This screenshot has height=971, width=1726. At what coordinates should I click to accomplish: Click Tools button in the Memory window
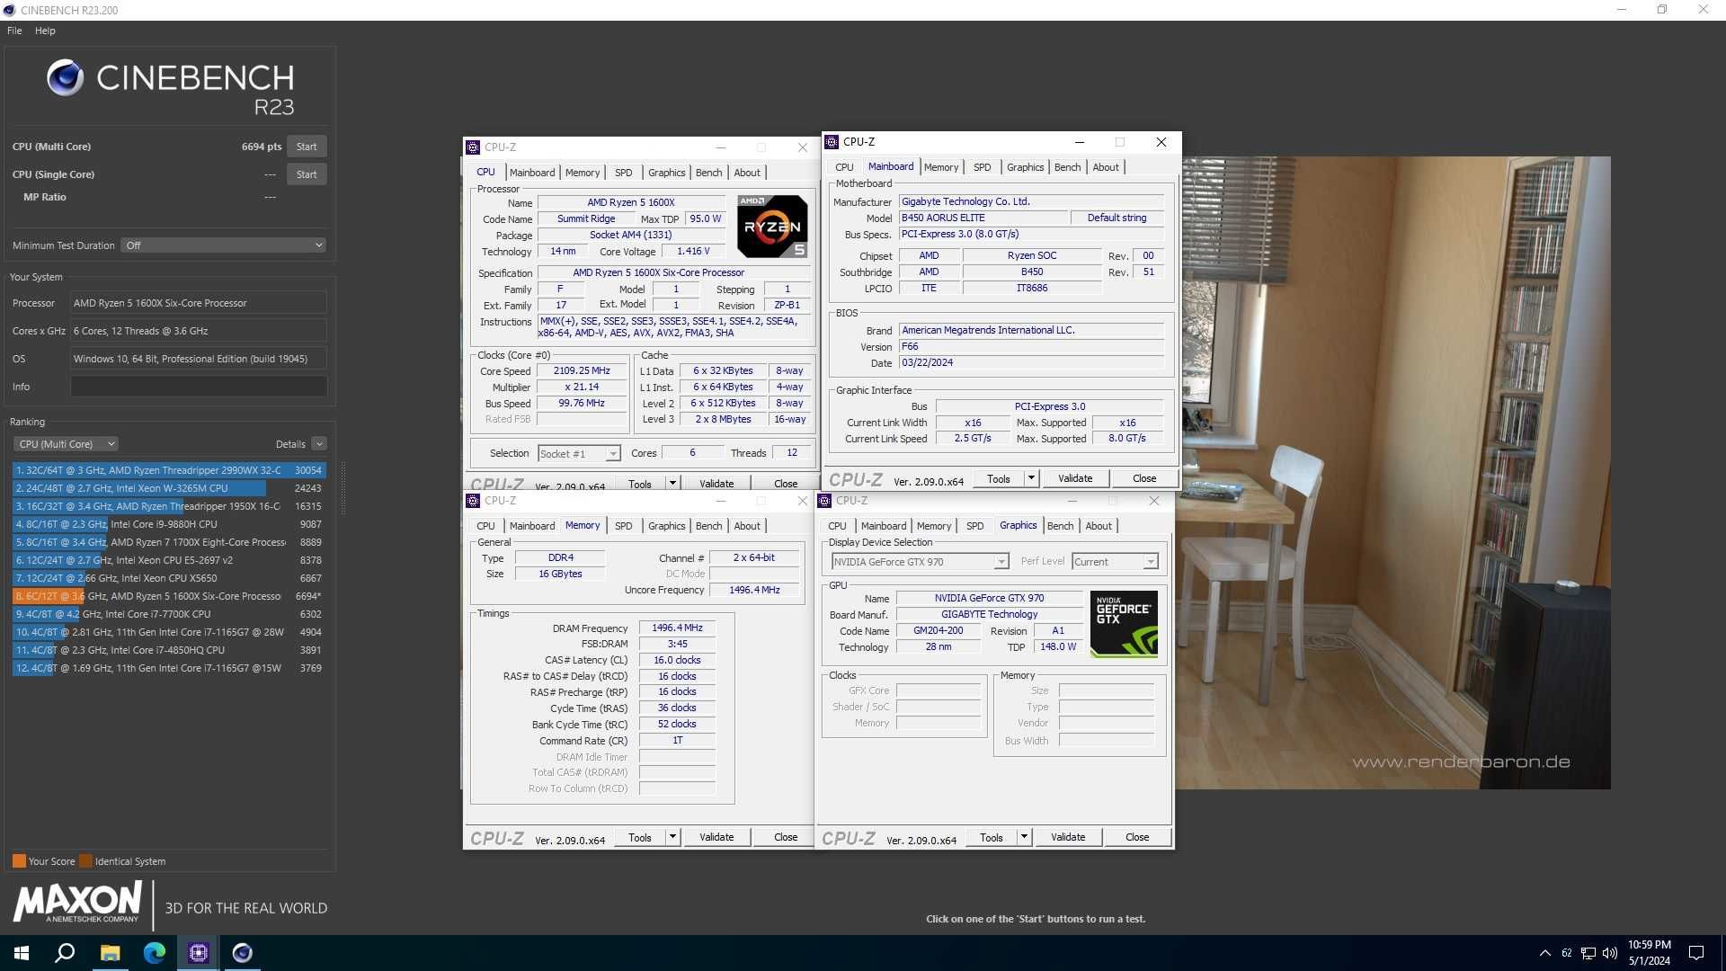pyautogui.click(x=640, y=837)
